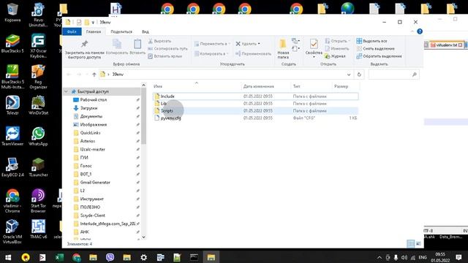Image resolution: width=468 pixels, height=263 pixels.
Task: Open the Копировать в dropdown
Action: (x=211, y=53)
